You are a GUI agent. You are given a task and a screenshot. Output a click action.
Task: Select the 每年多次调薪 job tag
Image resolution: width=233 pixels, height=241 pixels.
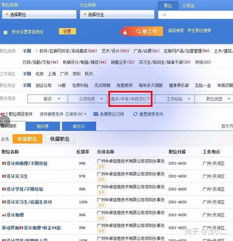[151, 85]
